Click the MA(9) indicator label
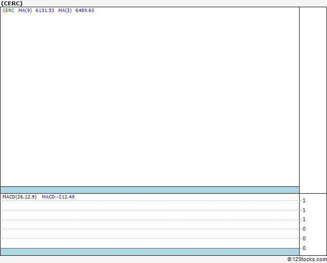 click(x=25, y=11)
